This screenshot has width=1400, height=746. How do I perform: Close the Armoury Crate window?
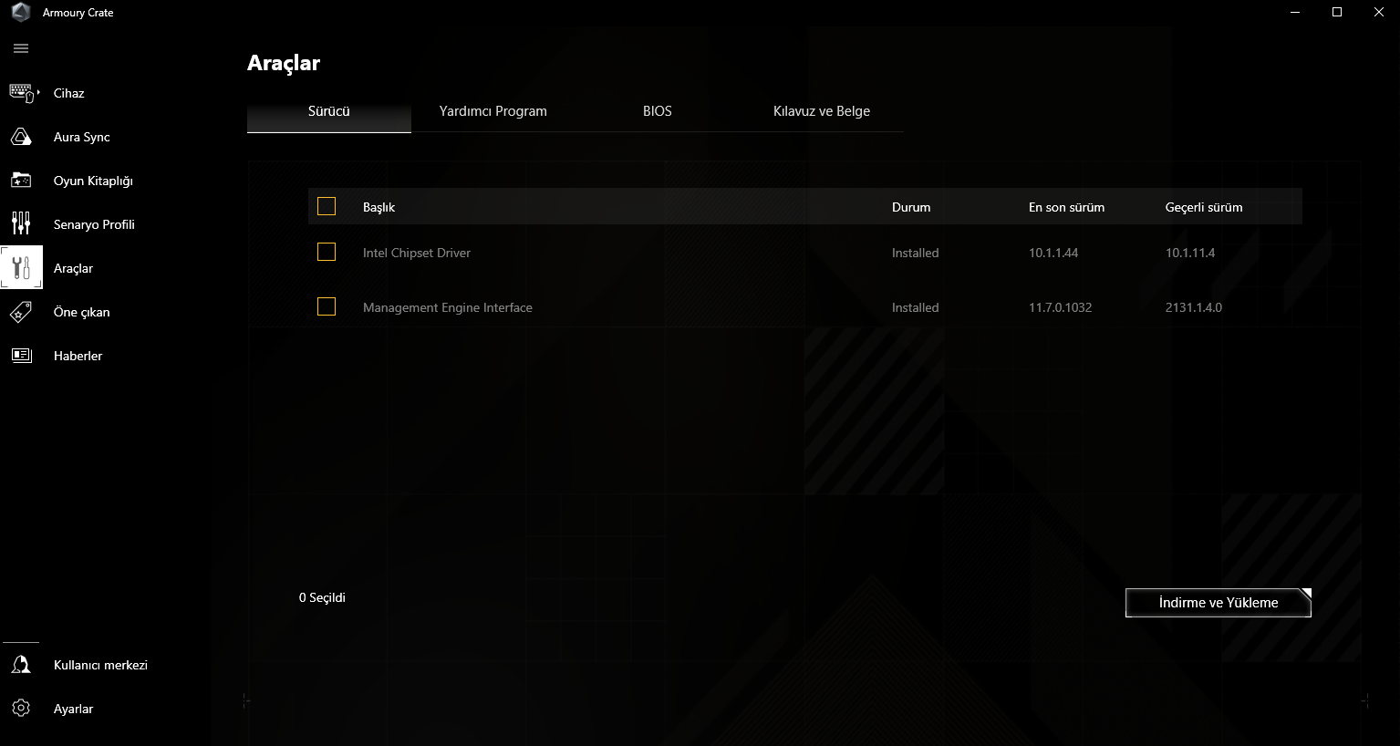[1379, 12]
